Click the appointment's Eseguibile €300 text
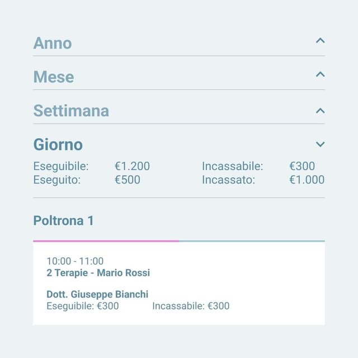The width and height of the screenshot is (358, 358). pos(83,306)
